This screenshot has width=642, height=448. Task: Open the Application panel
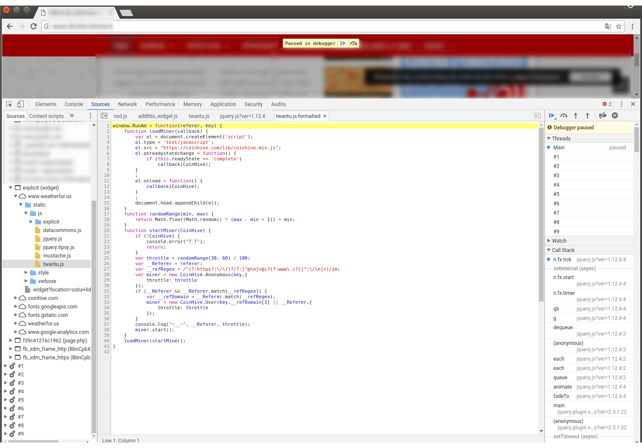223,104
